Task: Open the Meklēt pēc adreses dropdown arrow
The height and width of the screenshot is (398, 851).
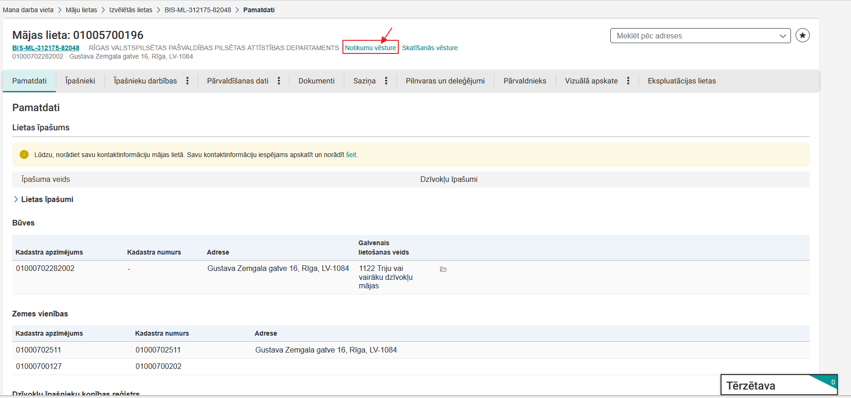Action: click(783, 36)
